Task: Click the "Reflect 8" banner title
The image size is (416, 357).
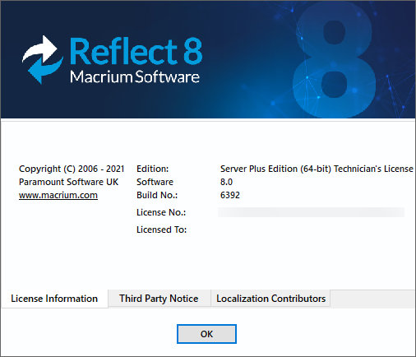Action: (136, 52)
